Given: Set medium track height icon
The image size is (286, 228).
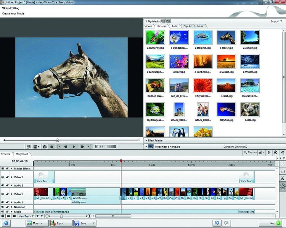Looking at the screenshot, I should coord(8,216).
